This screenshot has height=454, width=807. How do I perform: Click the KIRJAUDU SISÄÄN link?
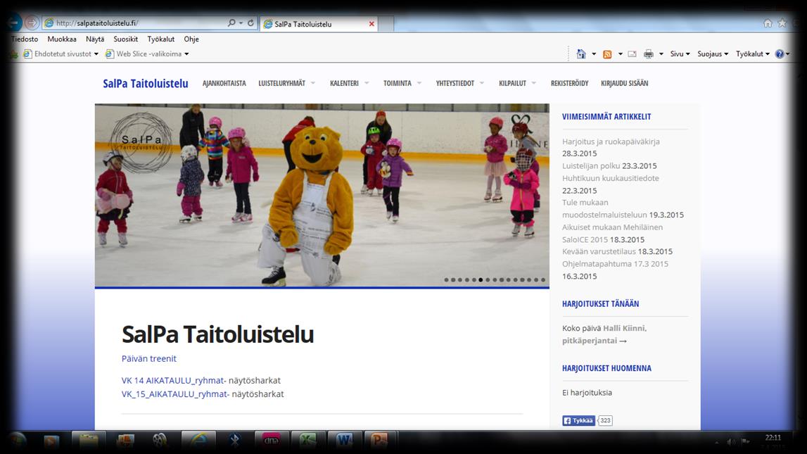tap(624, 83)
